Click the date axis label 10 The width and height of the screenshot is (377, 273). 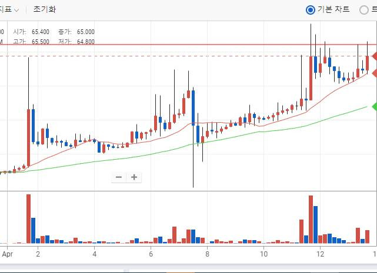pos(263,254)
